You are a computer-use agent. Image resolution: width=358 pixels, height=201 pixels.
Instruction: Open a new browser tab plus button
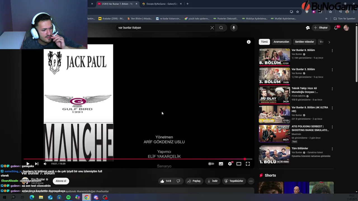click(x=187, y=4)
